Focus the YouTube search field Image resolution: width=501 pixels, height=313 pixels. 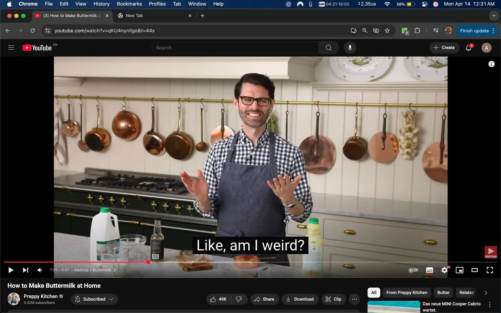[235, 48]
